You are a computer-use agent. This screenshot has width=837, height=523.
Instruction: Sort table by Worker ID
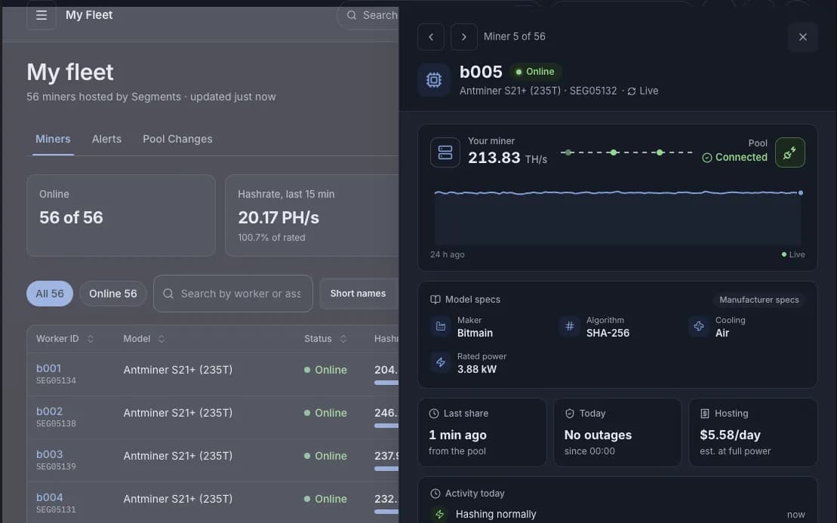pyautogui.click(x=65, y=339)
